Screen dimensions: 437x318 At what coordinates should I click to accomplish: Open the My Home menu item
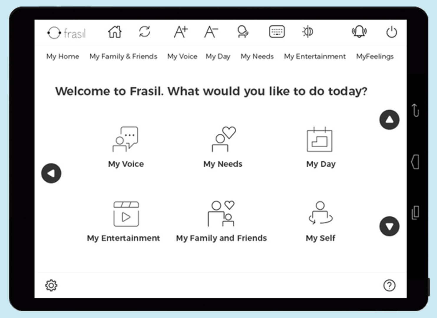coord(63,56)
